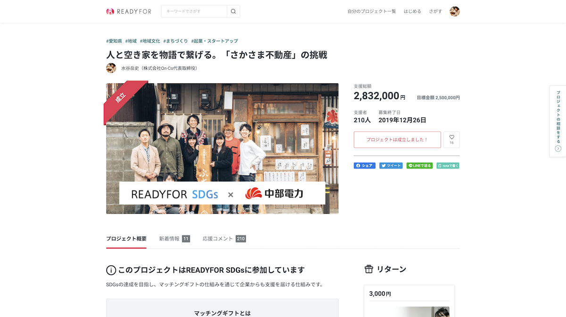Open the main project photo
The image size is (566, 317).
point(222,149)
